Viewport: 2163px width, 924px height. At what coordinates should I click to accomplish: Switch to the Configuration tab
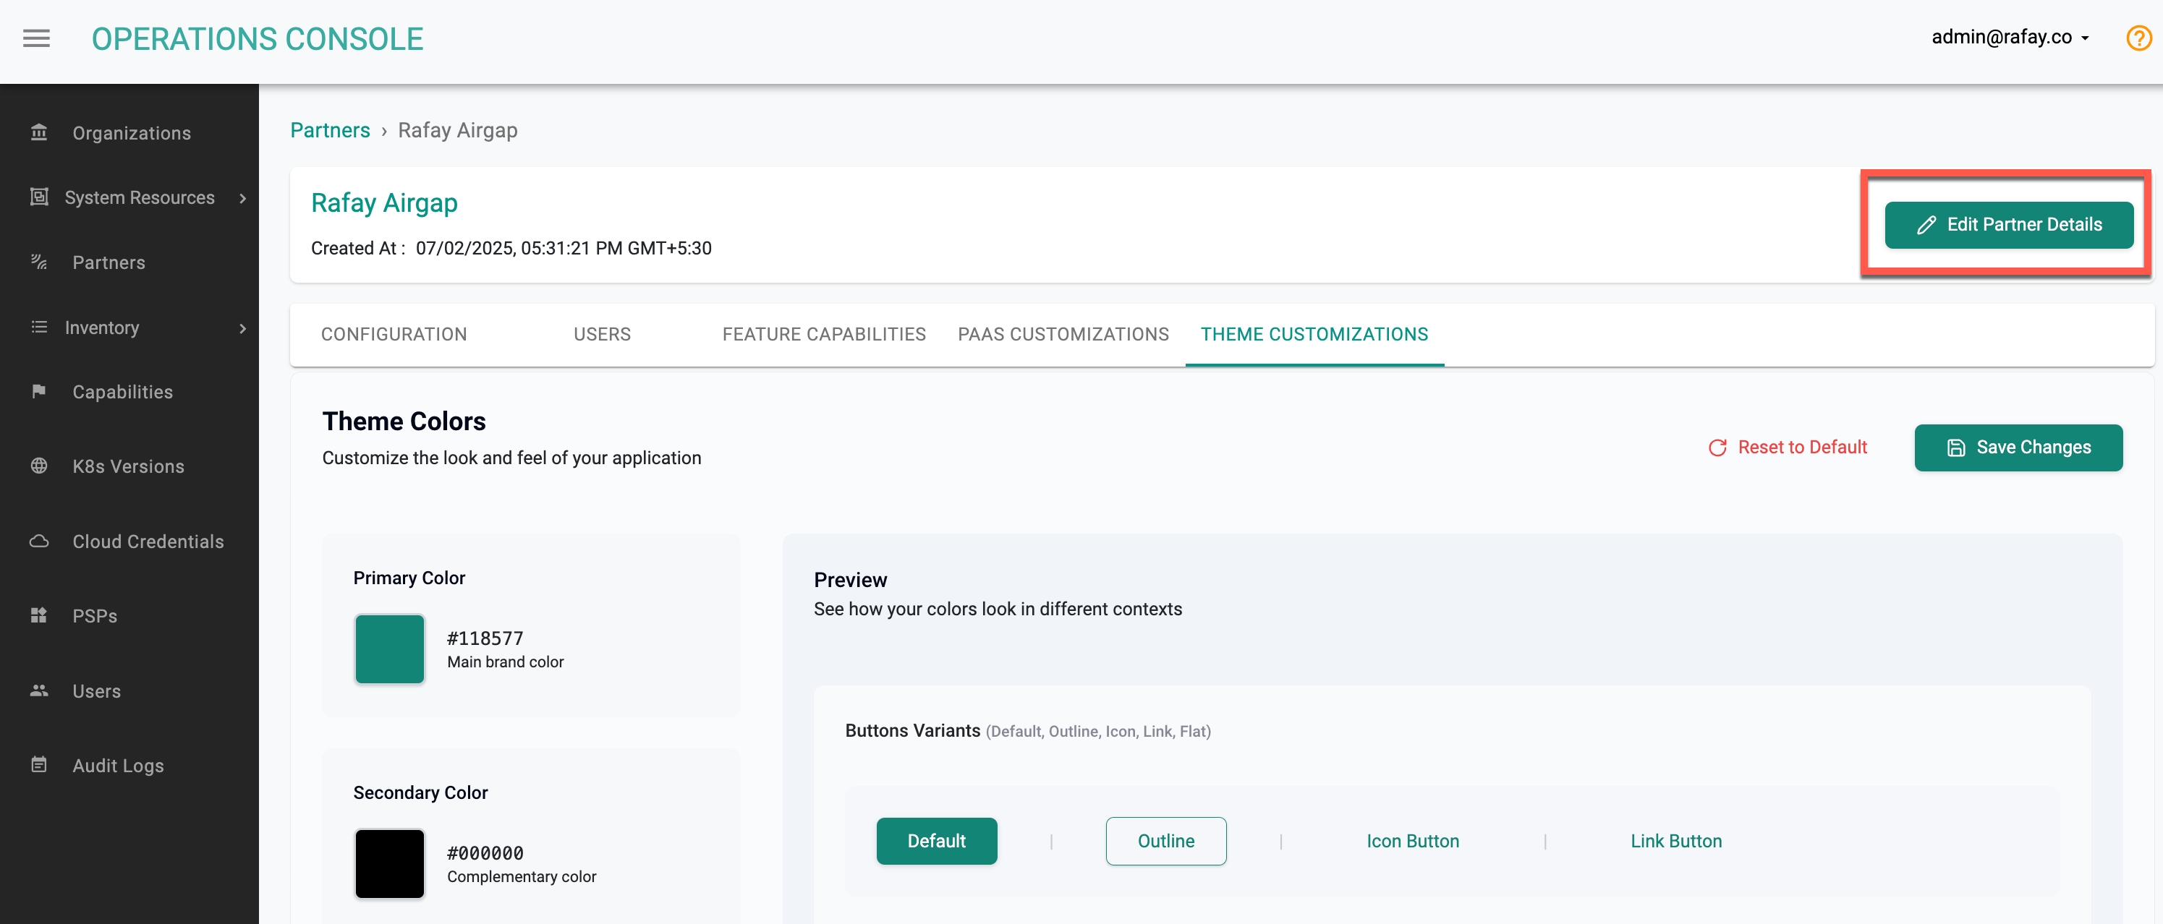394,334
